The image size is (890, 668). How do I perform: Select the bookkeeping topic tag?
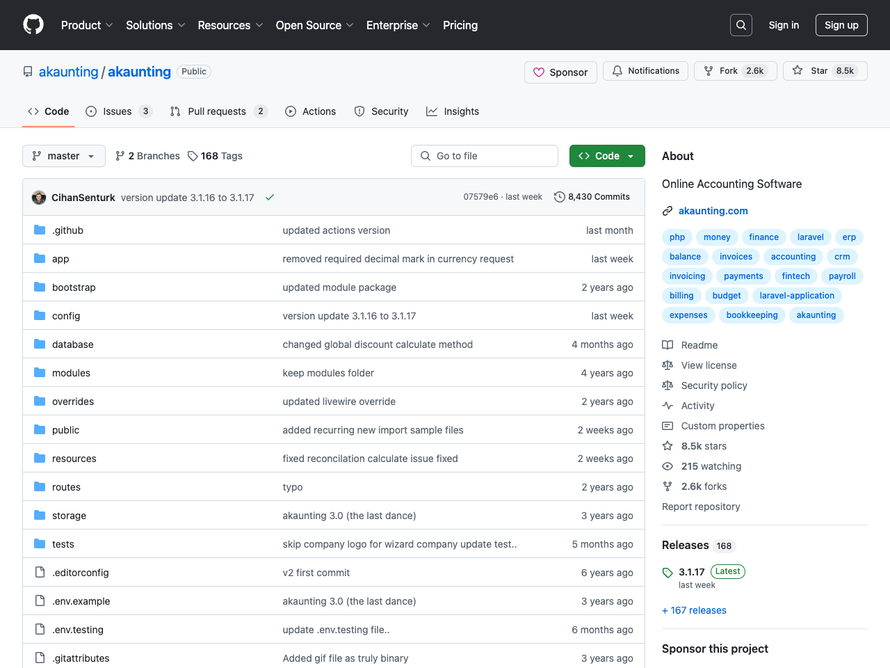tap(752, 315)
